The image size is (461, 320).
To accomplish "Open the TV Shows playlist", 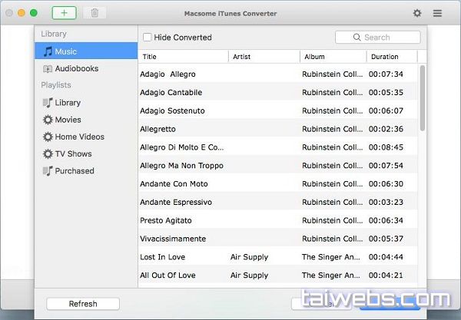I will coord(73,153).
